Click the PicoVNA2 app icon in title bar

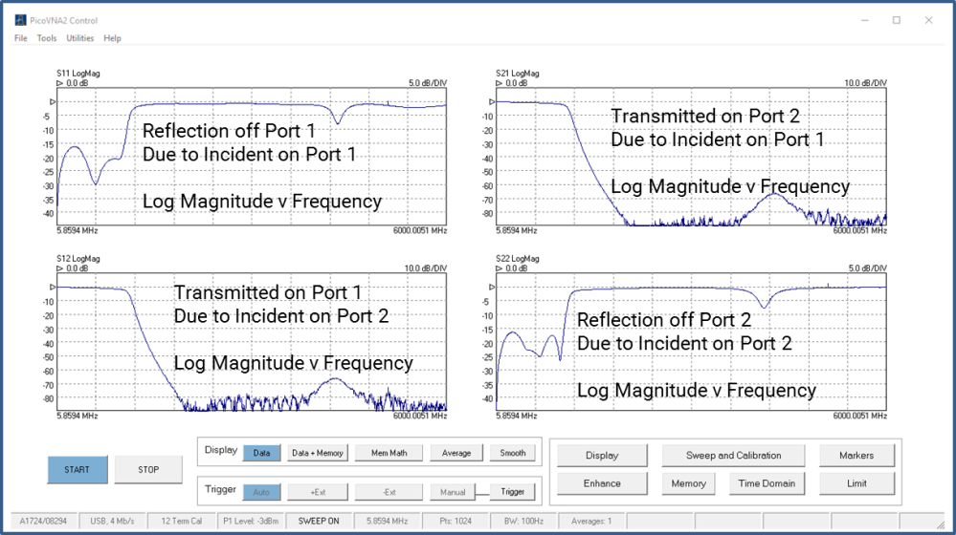point(21,20)
